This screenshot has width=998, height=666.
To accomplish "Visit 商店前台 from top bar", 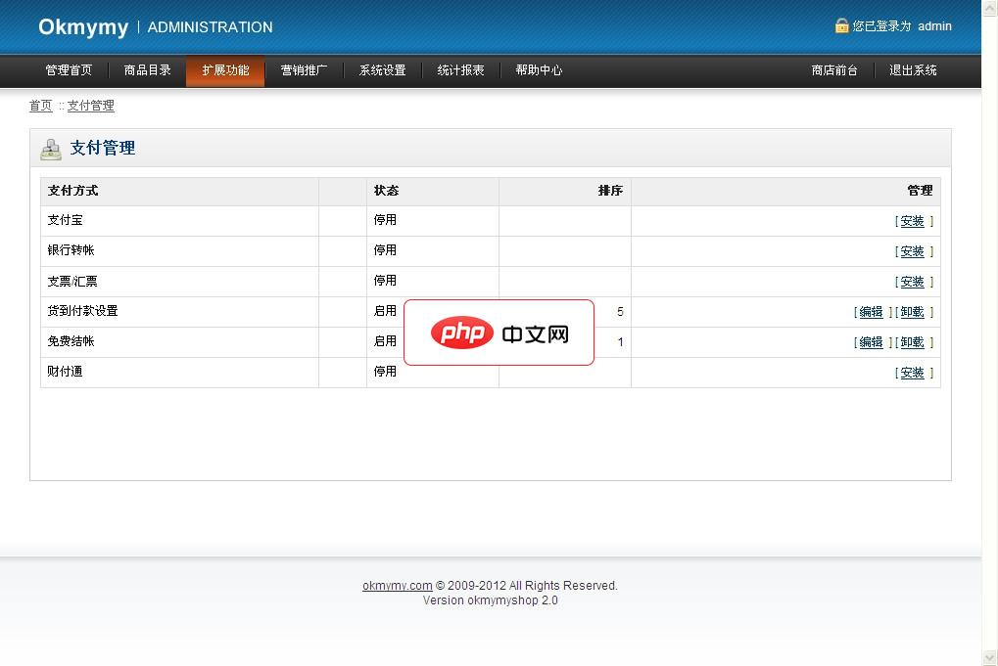I will [834, 70].
